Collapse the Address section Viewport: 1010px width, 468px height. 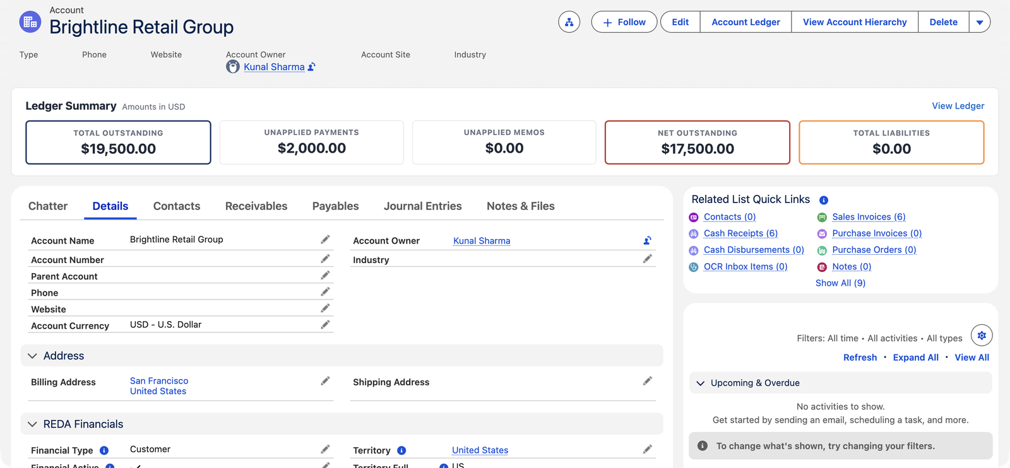tap(33, 356)
